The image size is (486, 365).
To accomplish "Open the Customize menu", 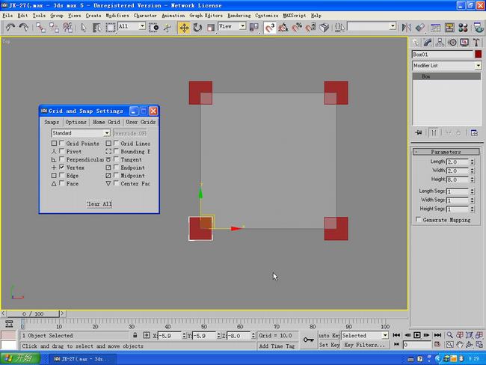I will [x=267, y=15].
